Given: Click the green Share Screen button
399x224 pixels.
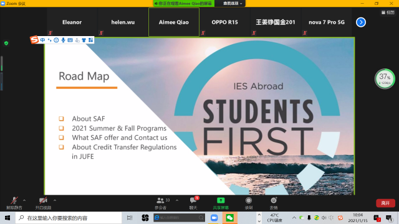Looking at the screenshot, I should [x=221, y=203].
